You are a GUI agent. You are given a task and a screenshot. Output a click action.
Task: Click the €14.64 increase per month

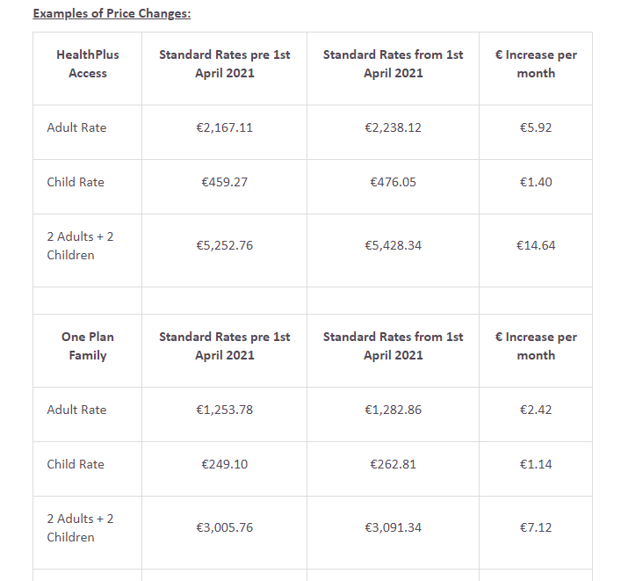pyautogui.click(x=536, y=245)
